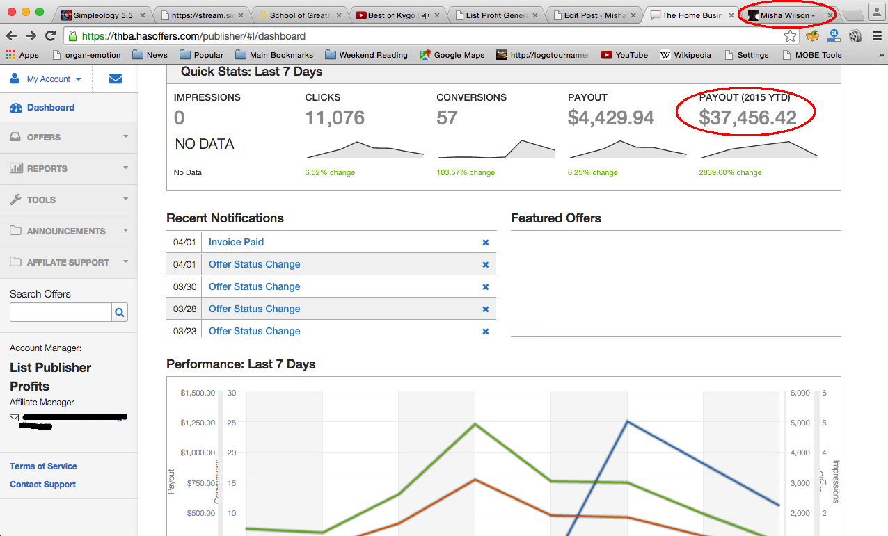Dismiss the 03/30 Offer Status Change notification
The image size is (888, 536).
(486, 286)
